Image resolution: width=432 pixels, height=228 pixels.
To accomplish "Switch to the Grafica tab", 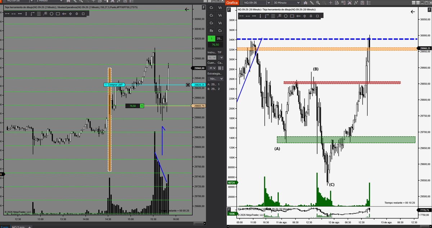I will tap(232, 3).
